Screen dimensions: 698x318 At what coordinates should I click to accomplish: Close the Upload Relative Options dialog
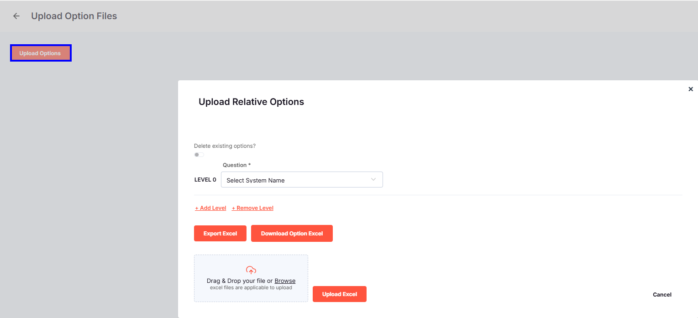point(691,89)
